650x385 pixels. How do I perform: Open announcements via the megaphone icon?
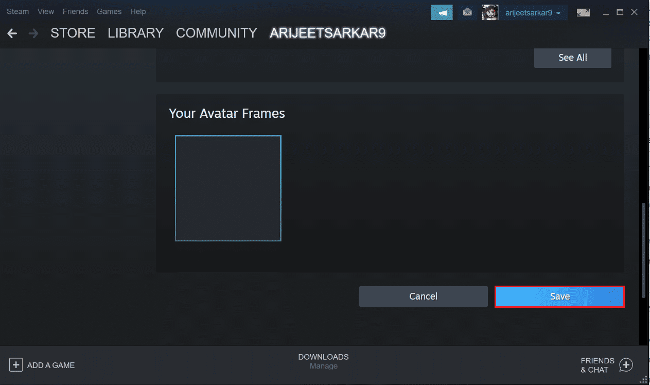coord(442,12)
